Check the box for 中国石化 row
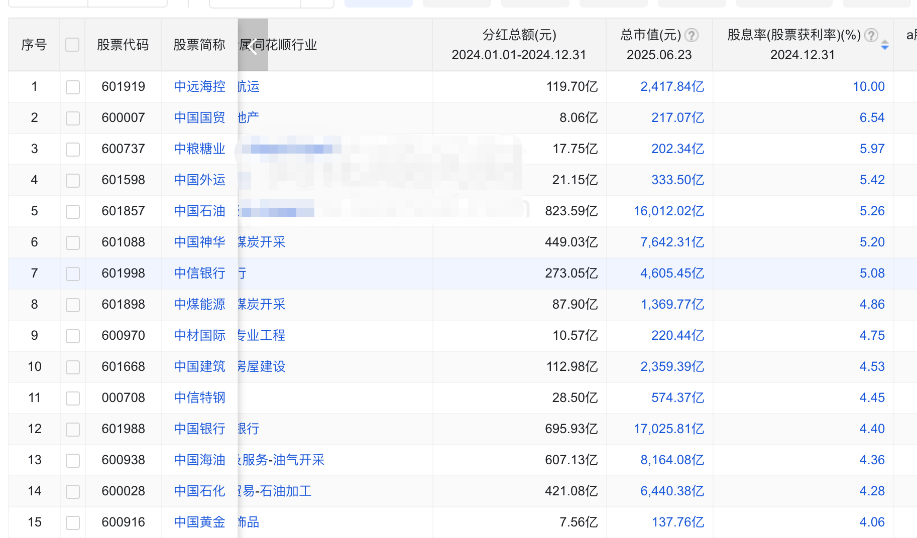Viewport: 917px width, 538px height. 73,492
